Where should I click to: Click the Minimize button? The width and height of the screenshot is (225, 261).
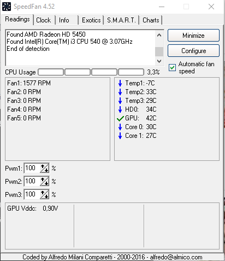coord(193,36)
